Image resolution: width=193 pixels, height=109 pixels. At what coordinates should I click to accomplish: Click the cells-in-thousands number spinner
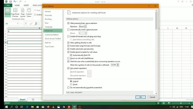pyautogui.click(x=118, y=65)
